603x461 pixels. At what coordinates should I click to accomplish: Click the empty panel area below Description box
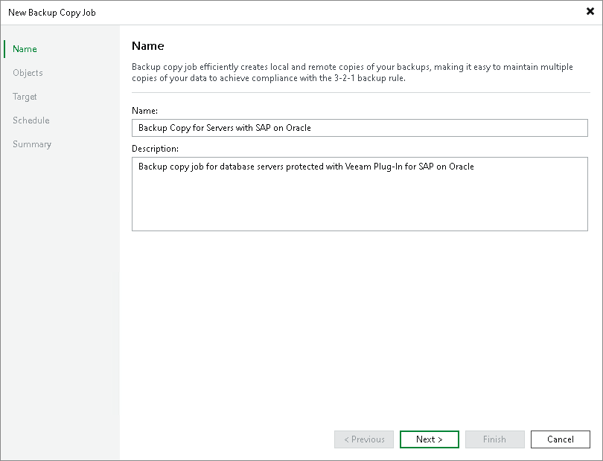tap(360, 327)
